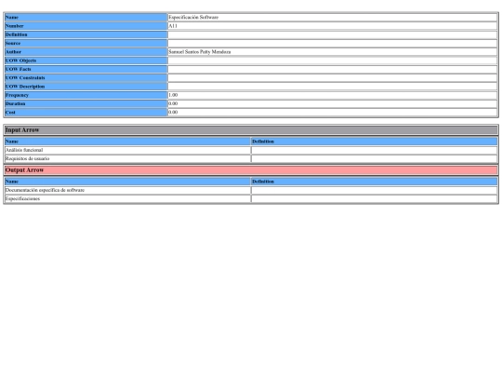Select the Number label cell
This screenshot has height=377, width=502.
point(86,26)
